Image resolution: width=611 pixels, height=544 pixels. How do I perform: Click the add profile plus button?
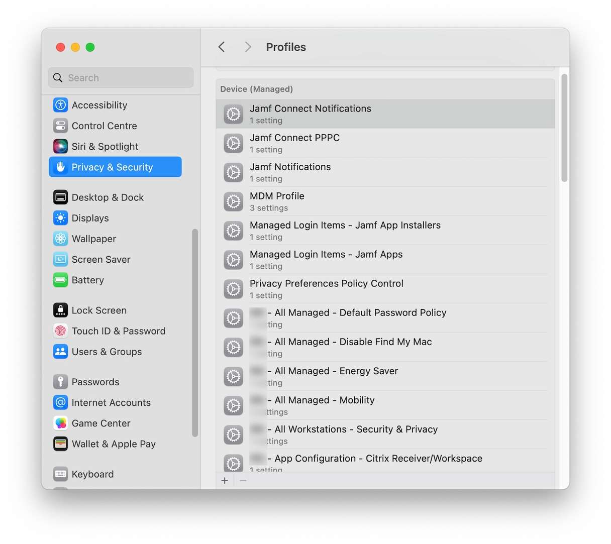(x=225, y=481)
